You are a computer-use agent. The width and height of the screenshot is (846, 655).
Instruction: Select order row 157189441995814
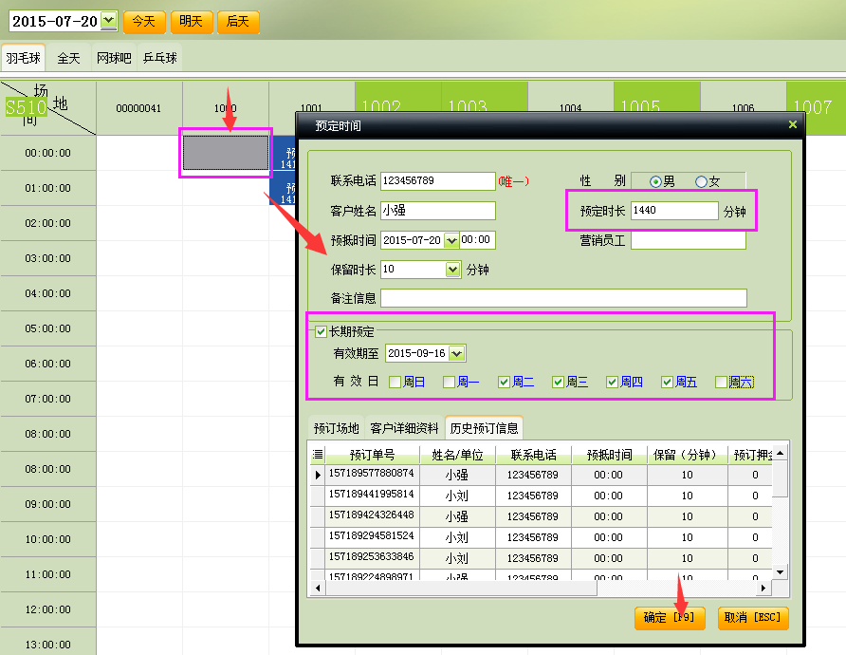(542, 496)
